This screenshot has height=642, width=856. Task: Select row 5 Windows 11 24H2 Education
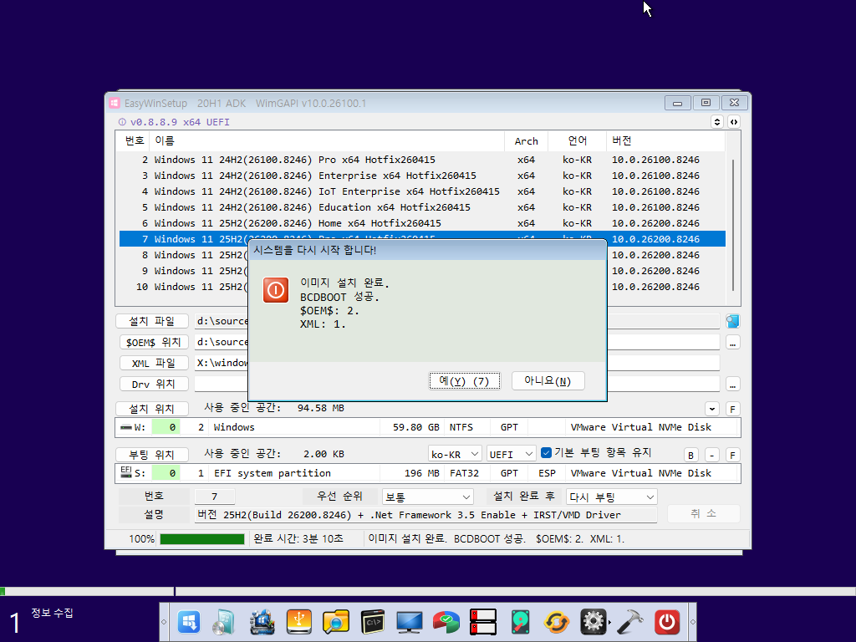[x=422, y=207]
